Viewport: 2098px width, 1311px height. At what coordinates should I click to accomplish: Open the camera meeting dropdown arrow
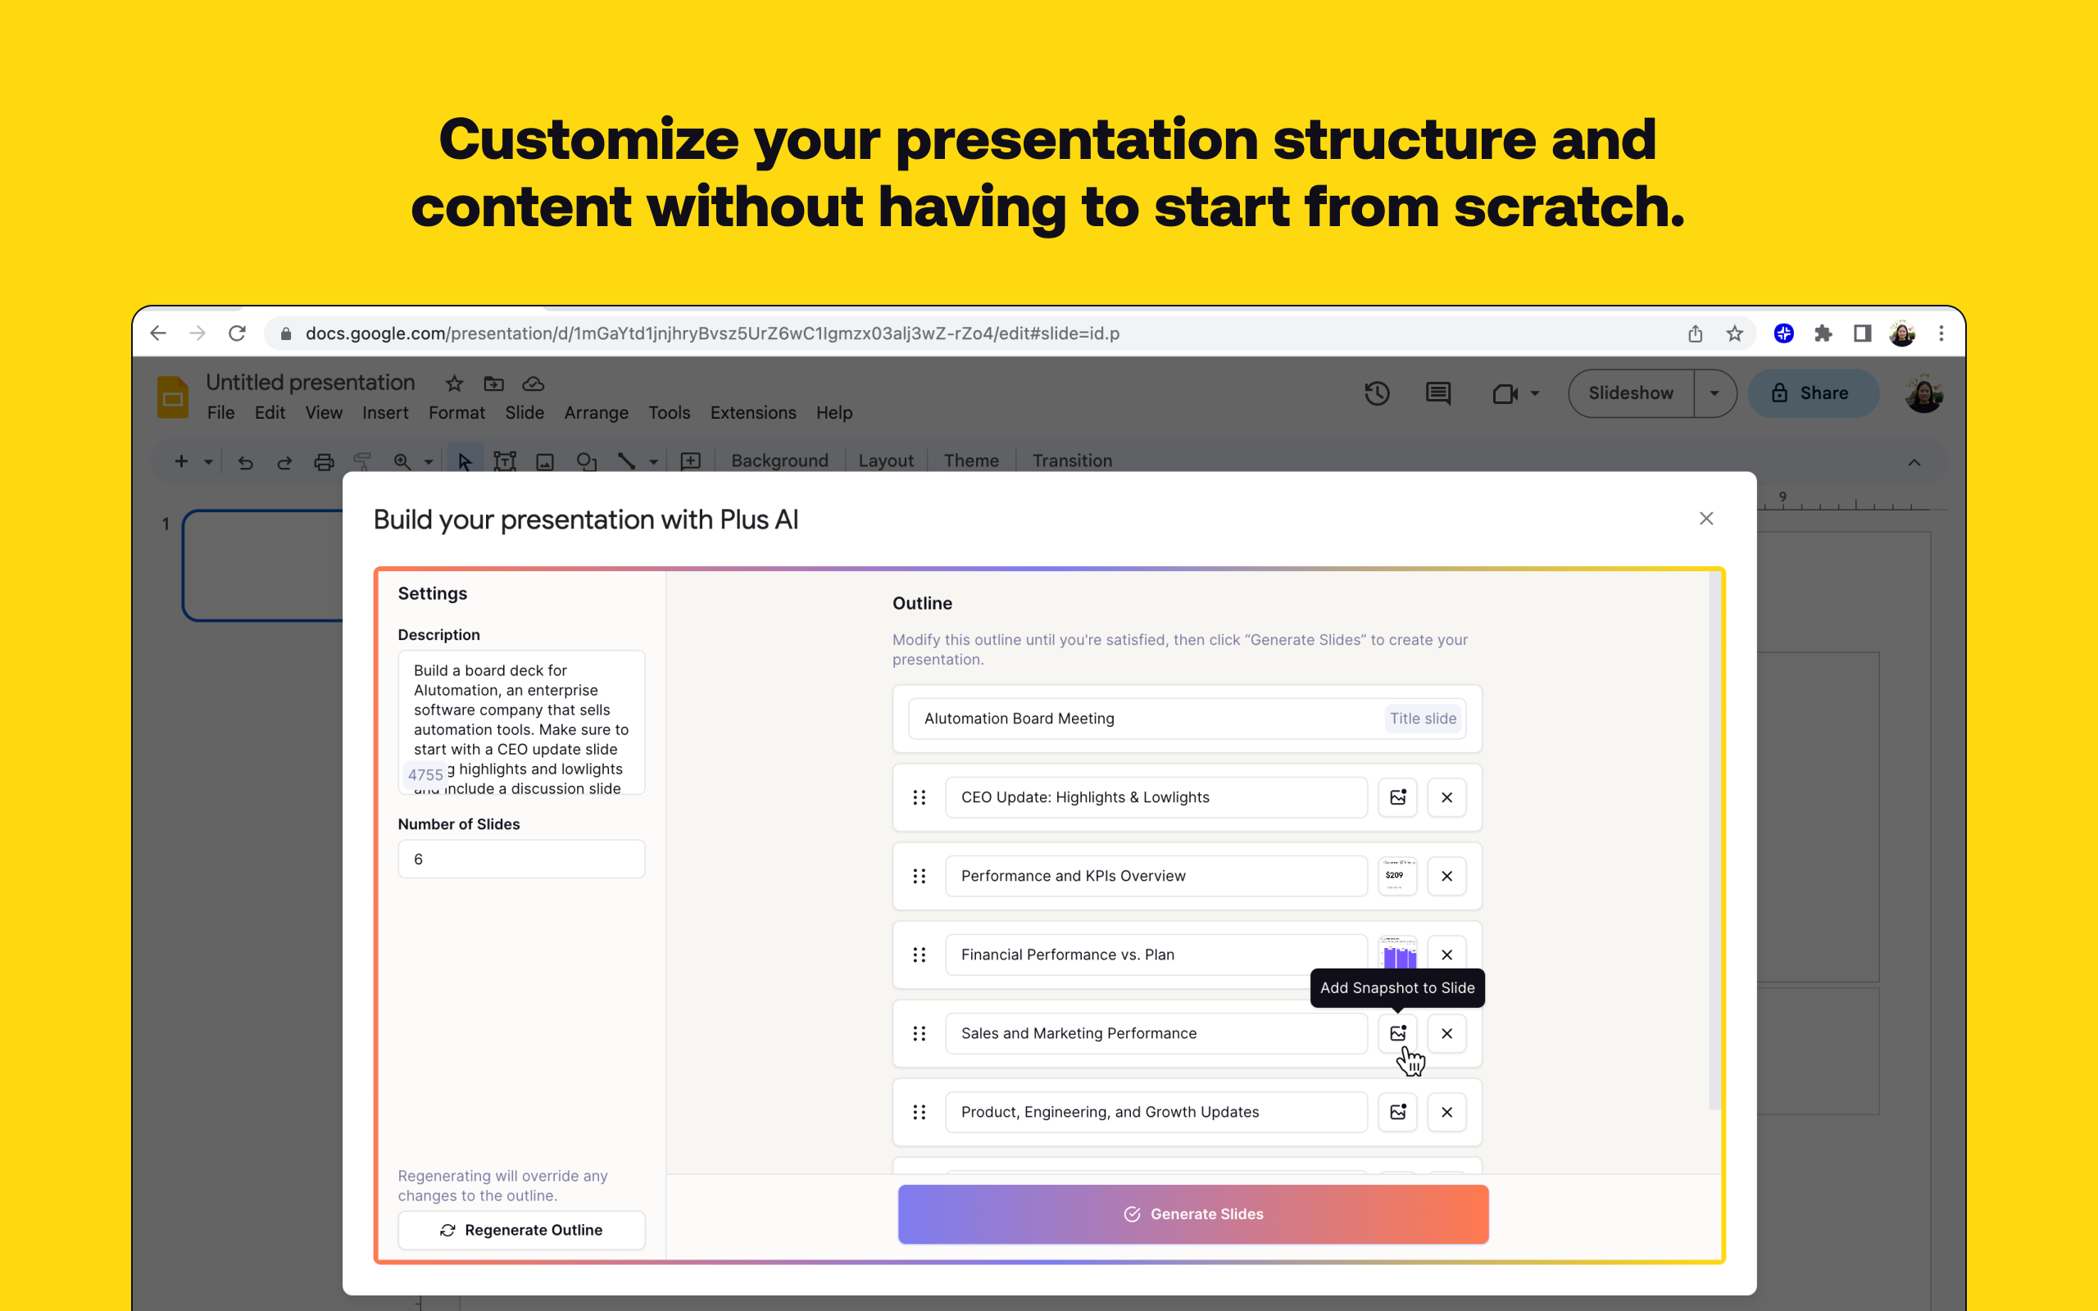pyautogui.click(x=1534, y=393)
